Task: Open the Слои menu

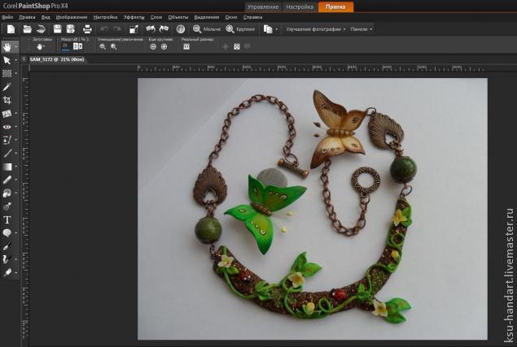Action: (156, 16)
